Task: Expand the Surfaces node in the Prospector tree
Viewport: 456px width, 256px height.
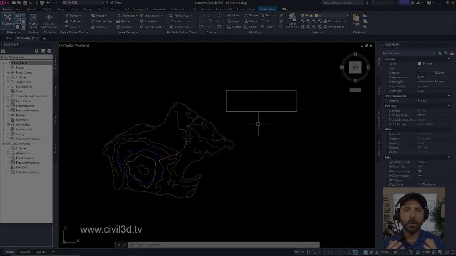Action: click(x=8, y=77)
